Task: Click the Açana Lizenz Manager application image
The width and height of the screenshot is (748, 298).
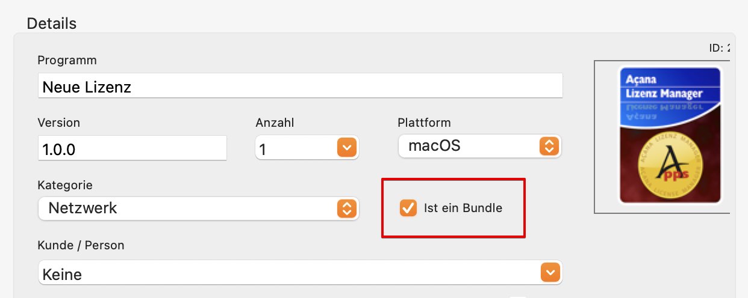Action: click(670, 136)
